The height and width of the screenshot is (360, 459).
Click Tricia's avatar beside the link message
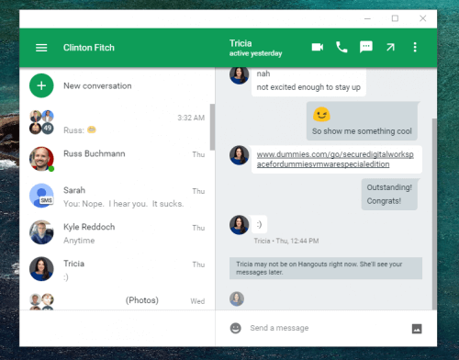pos(239,155)
